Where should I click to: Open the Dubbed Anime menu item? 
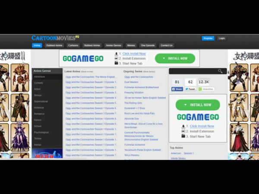54,45
